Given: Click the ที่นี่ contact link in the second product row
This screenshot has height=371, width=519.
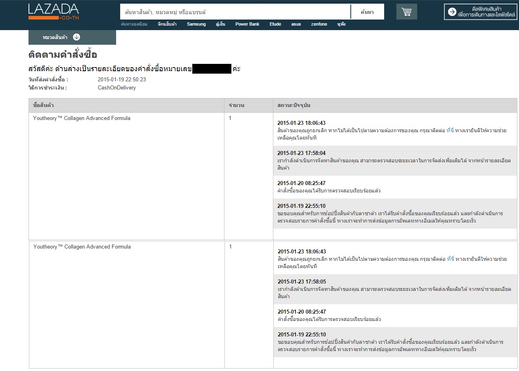Looking at the screenshot, I should [x=451, y=259].
